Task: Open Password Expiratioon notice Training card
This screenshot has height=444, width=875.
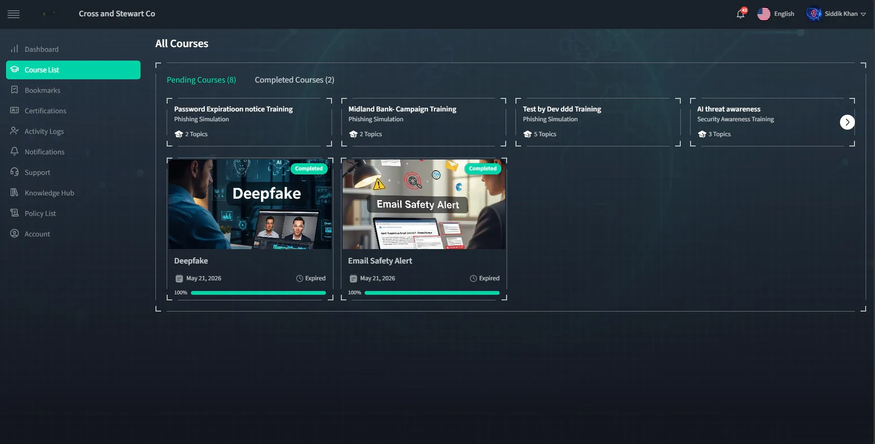Action: pyautogui.click(x=249, y=122)
